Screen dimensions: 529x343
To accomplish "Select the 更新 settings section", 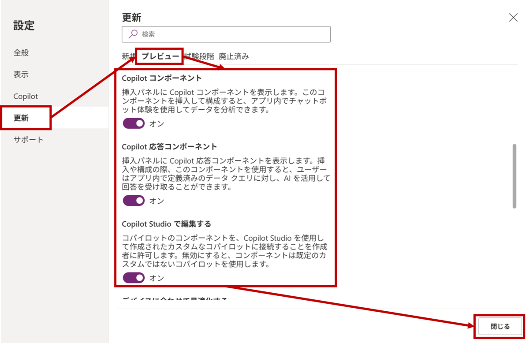I will click(54, 118).
